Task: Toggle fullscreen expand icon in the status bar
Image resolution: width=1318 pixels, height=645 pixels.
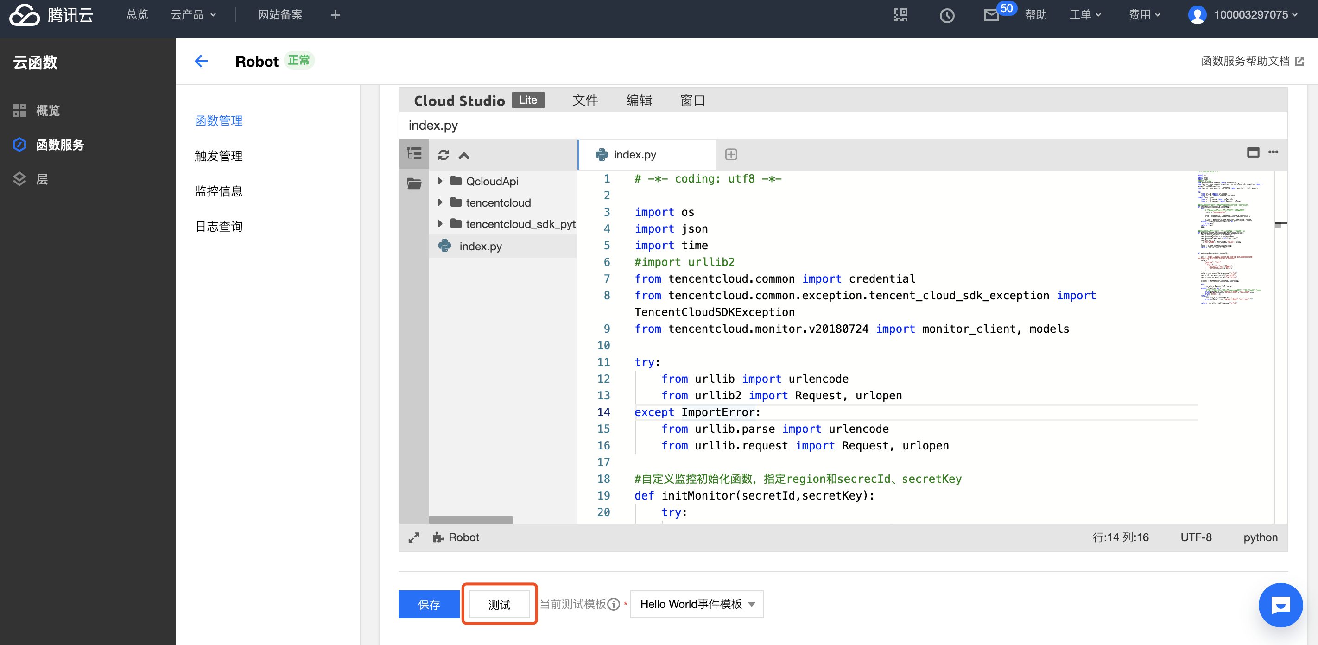Action: coord(413,537)
